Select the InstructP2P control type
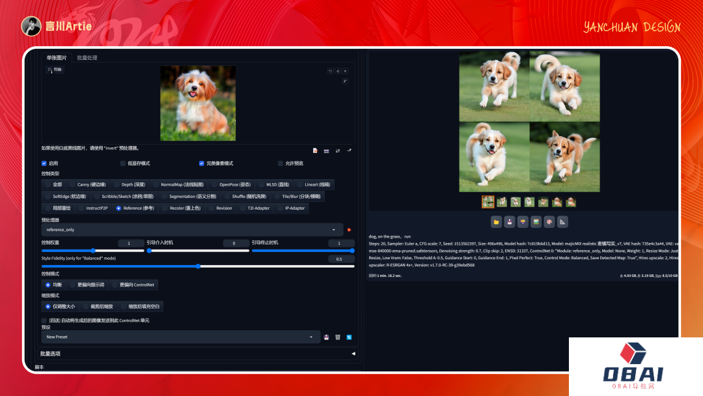This screenshot has height=396, width=703. 93,208
